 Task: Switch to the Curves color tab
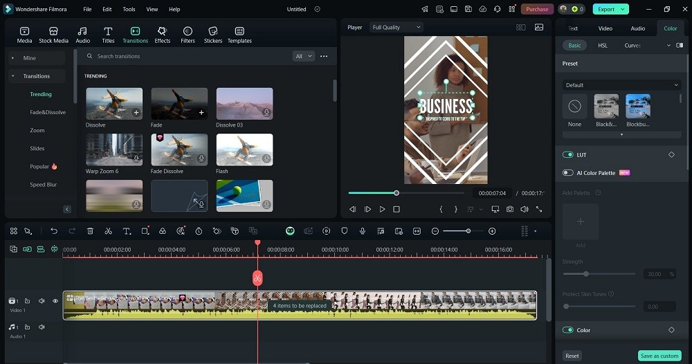tap(632, 46)
